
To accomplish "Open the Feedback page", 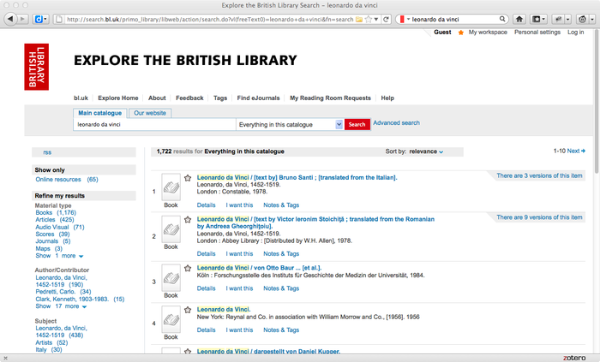I will tap(189, 98).
